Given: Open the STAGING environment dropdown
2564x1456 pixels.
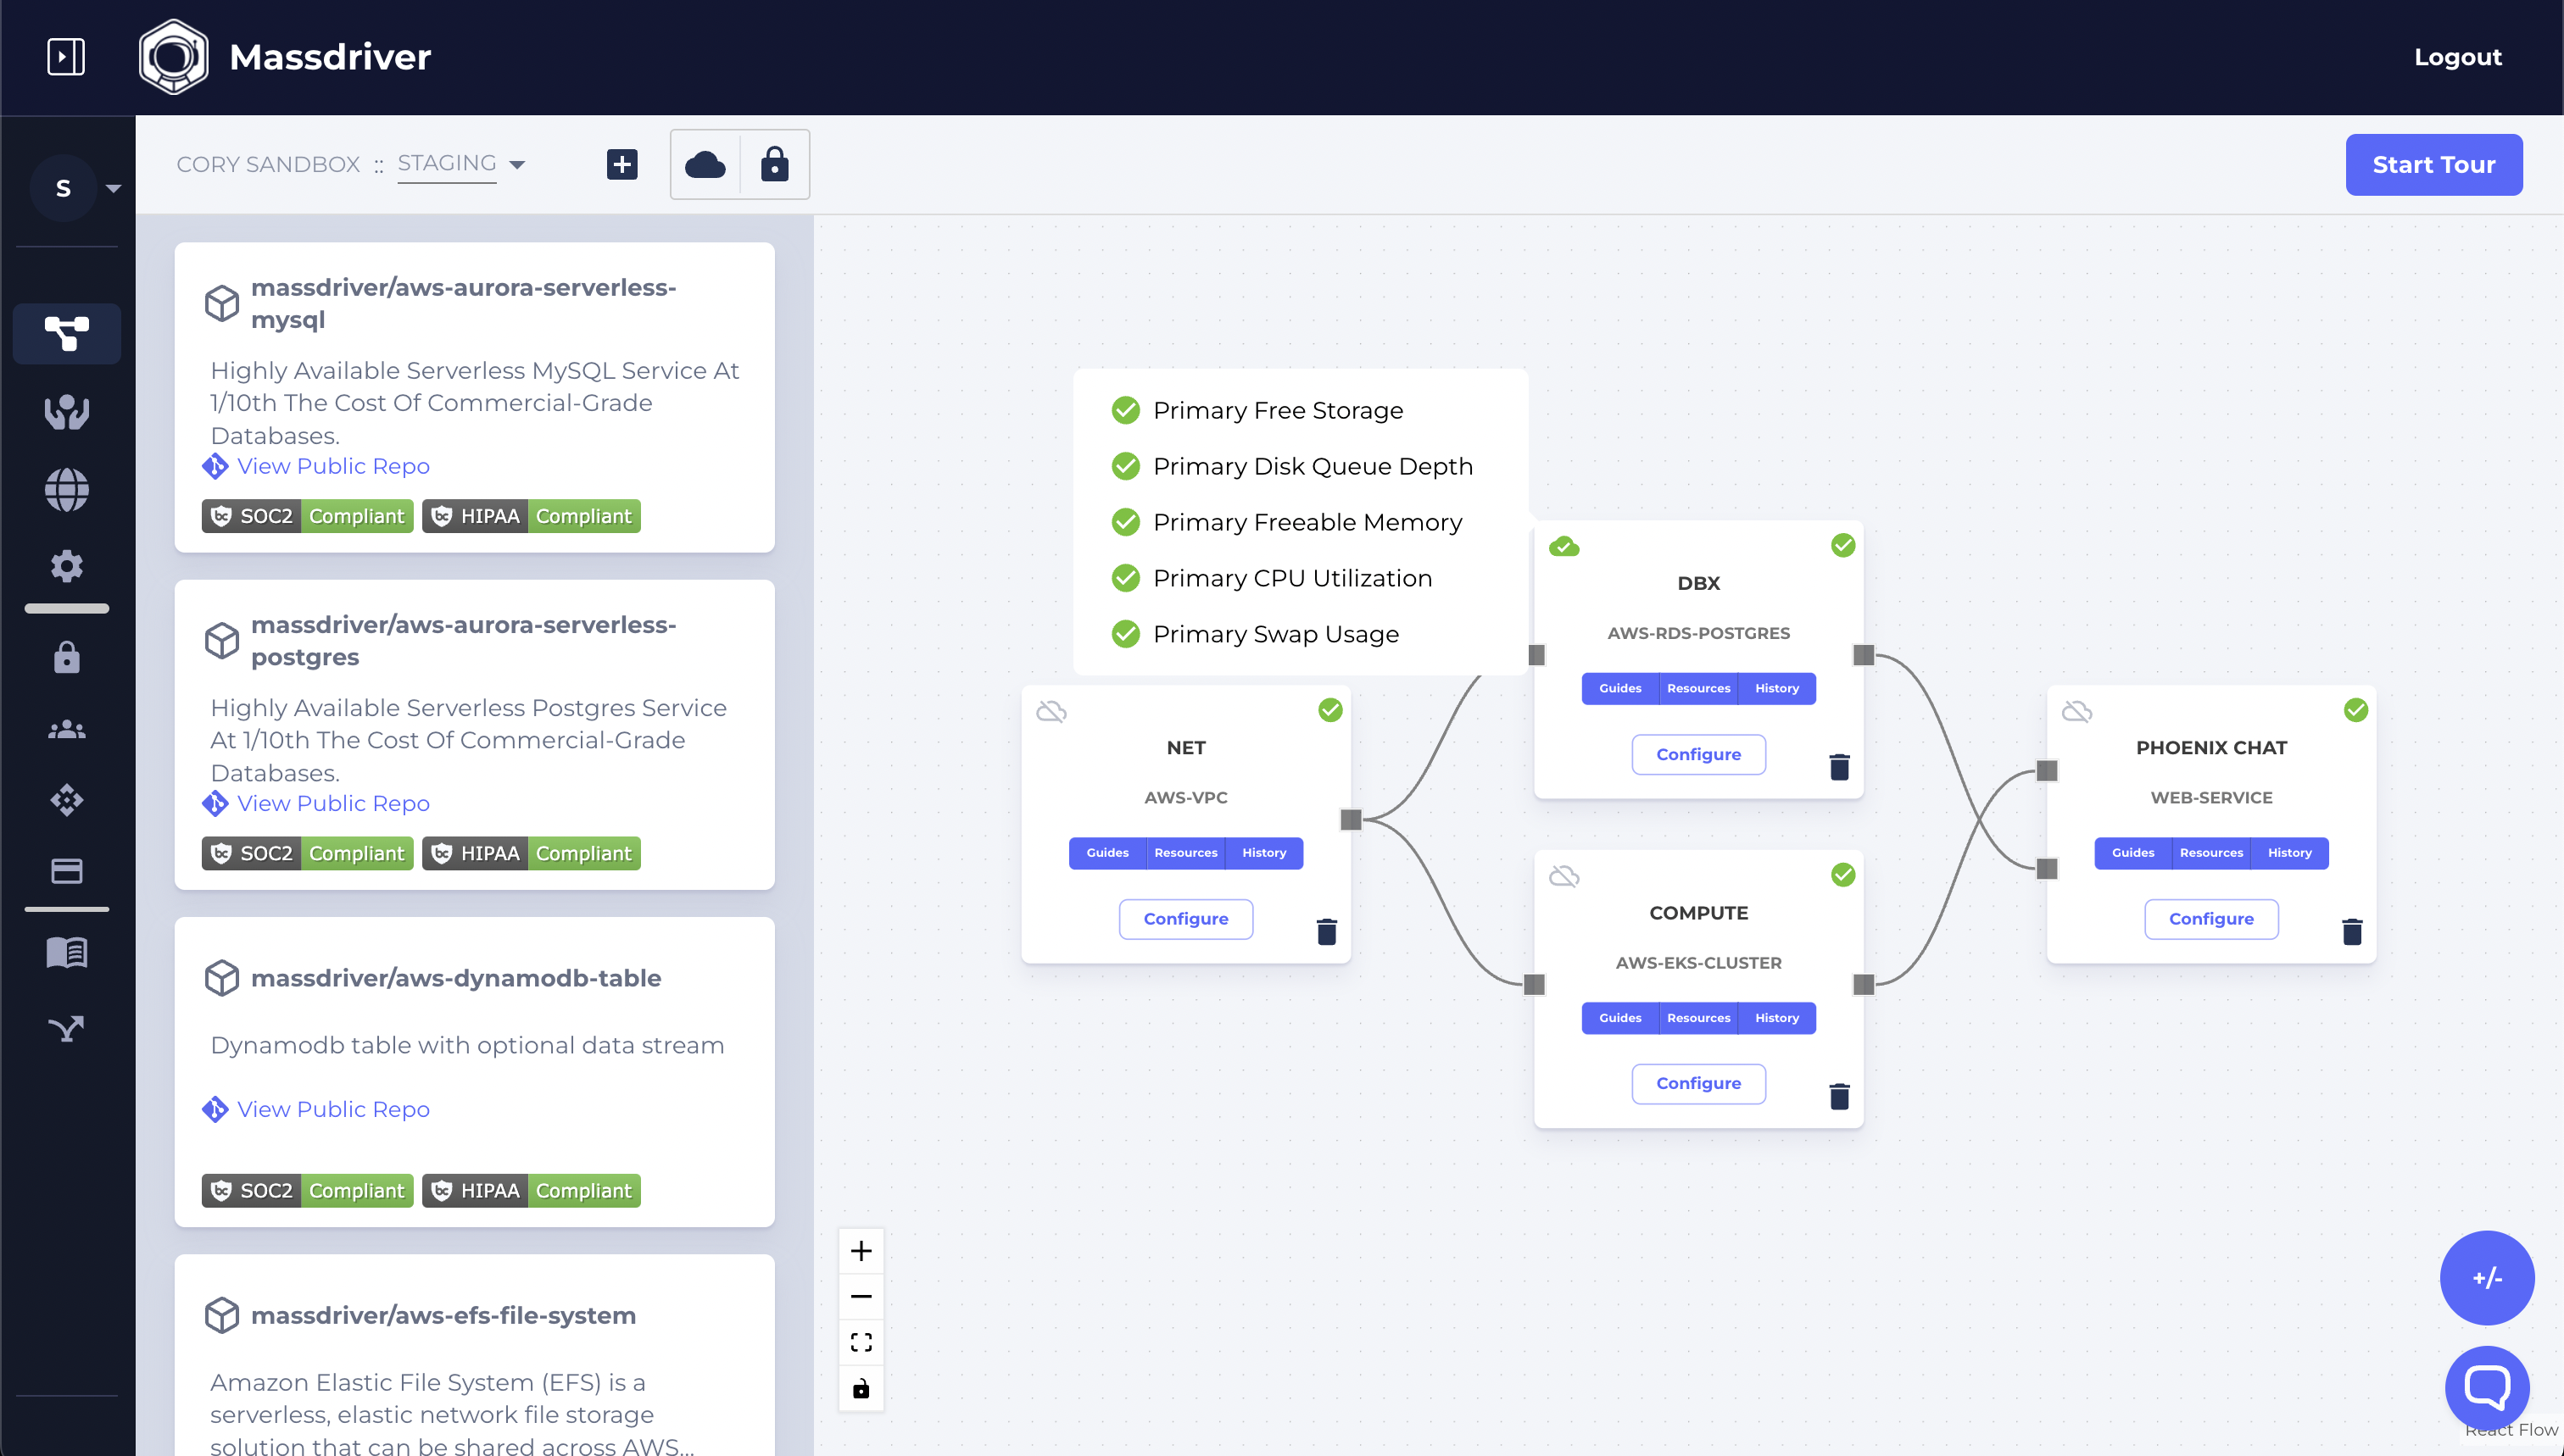Looking at the screenshot, I should pyautogui.click(x=461, y=164).
